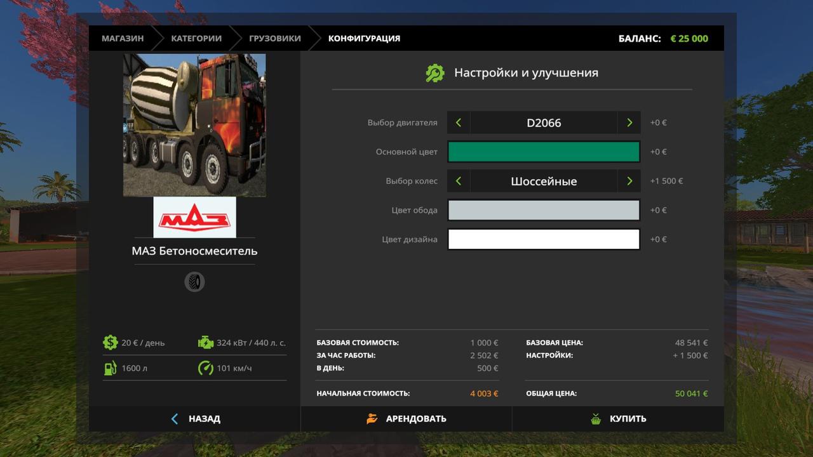Viewport: 813px width, 457px height.
Task: Switch to next wheel type after Шоссейные
Action: (x=629, y=181)
